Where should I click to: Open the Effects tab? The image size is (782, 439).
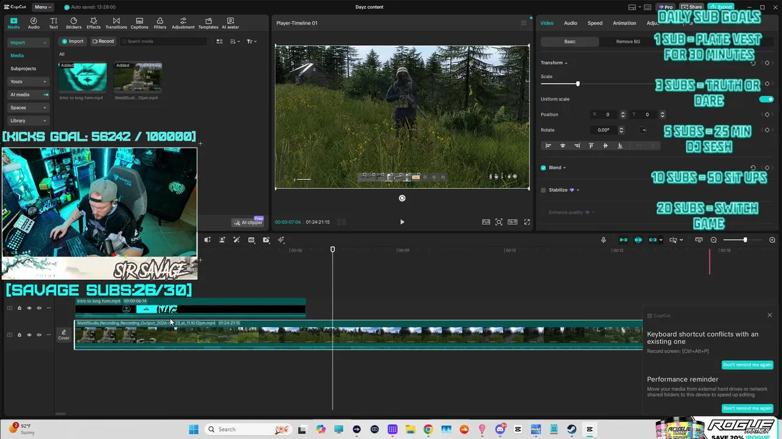pos(93,23)
